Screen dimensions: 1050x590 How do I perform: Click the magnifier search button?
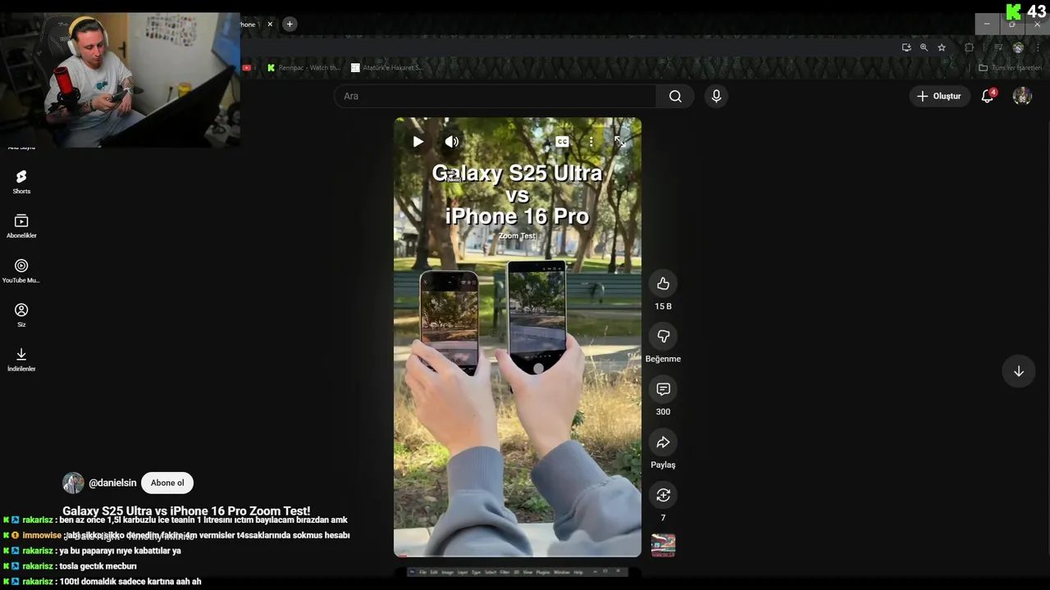coord(675,96)
